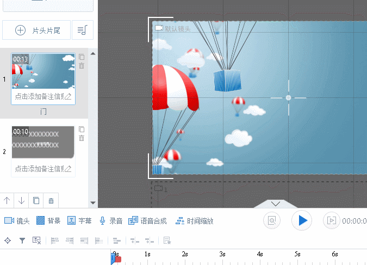Copy scene 1 using its duplicate icon
The image size is (367, 265).
[82, 57]
